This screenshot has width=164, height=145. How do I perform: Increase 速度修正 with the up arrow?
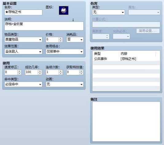[x=19, y=71]
